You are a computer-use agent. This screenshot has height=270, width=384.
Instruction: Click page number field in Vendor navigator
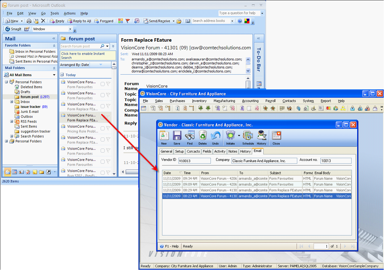tap(321, 246)
